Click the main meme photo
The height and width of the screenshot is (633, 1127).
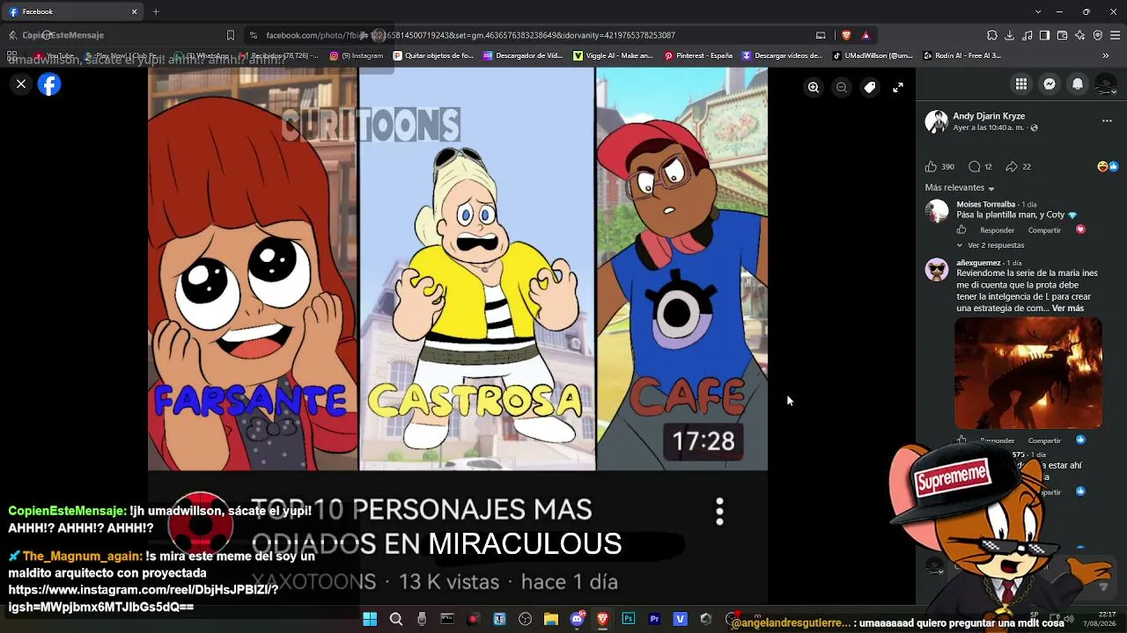point(458,336)
